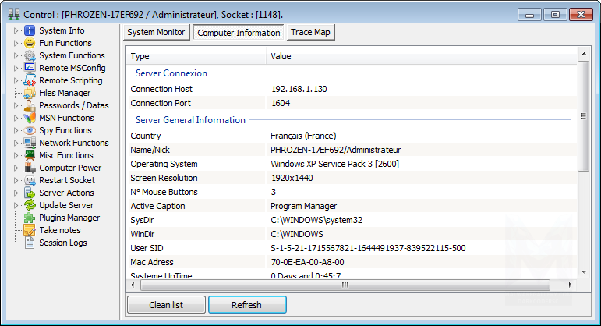Click the vertical scrollbar down arrow
This screenshot has width=601, height=326.
583,271
